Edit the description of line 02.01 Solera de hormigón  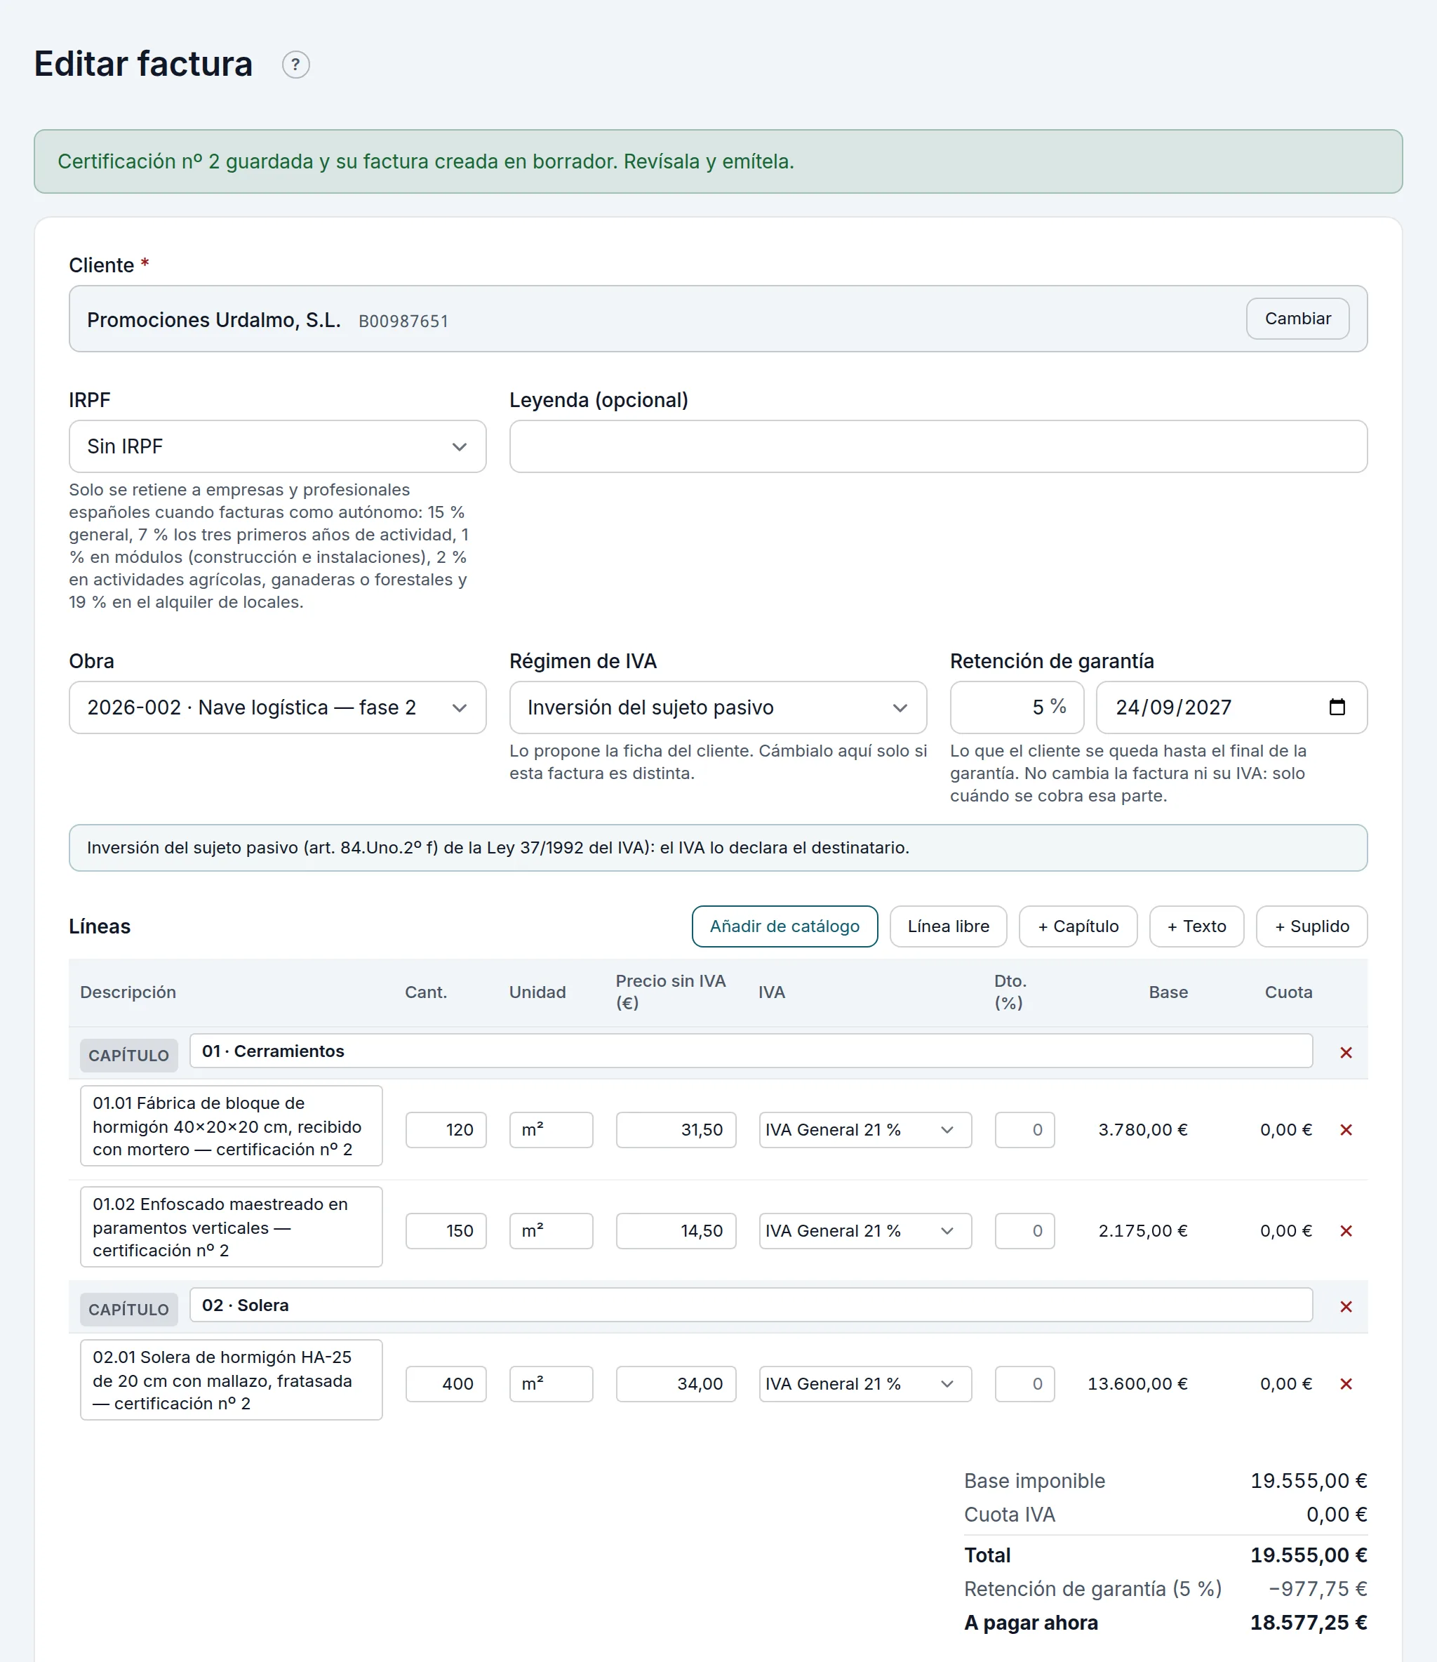click(231, 1380)
